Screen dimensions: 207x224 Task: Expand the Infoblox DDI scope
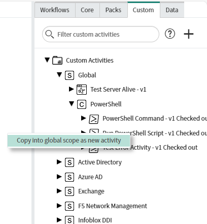click(59, 220)
